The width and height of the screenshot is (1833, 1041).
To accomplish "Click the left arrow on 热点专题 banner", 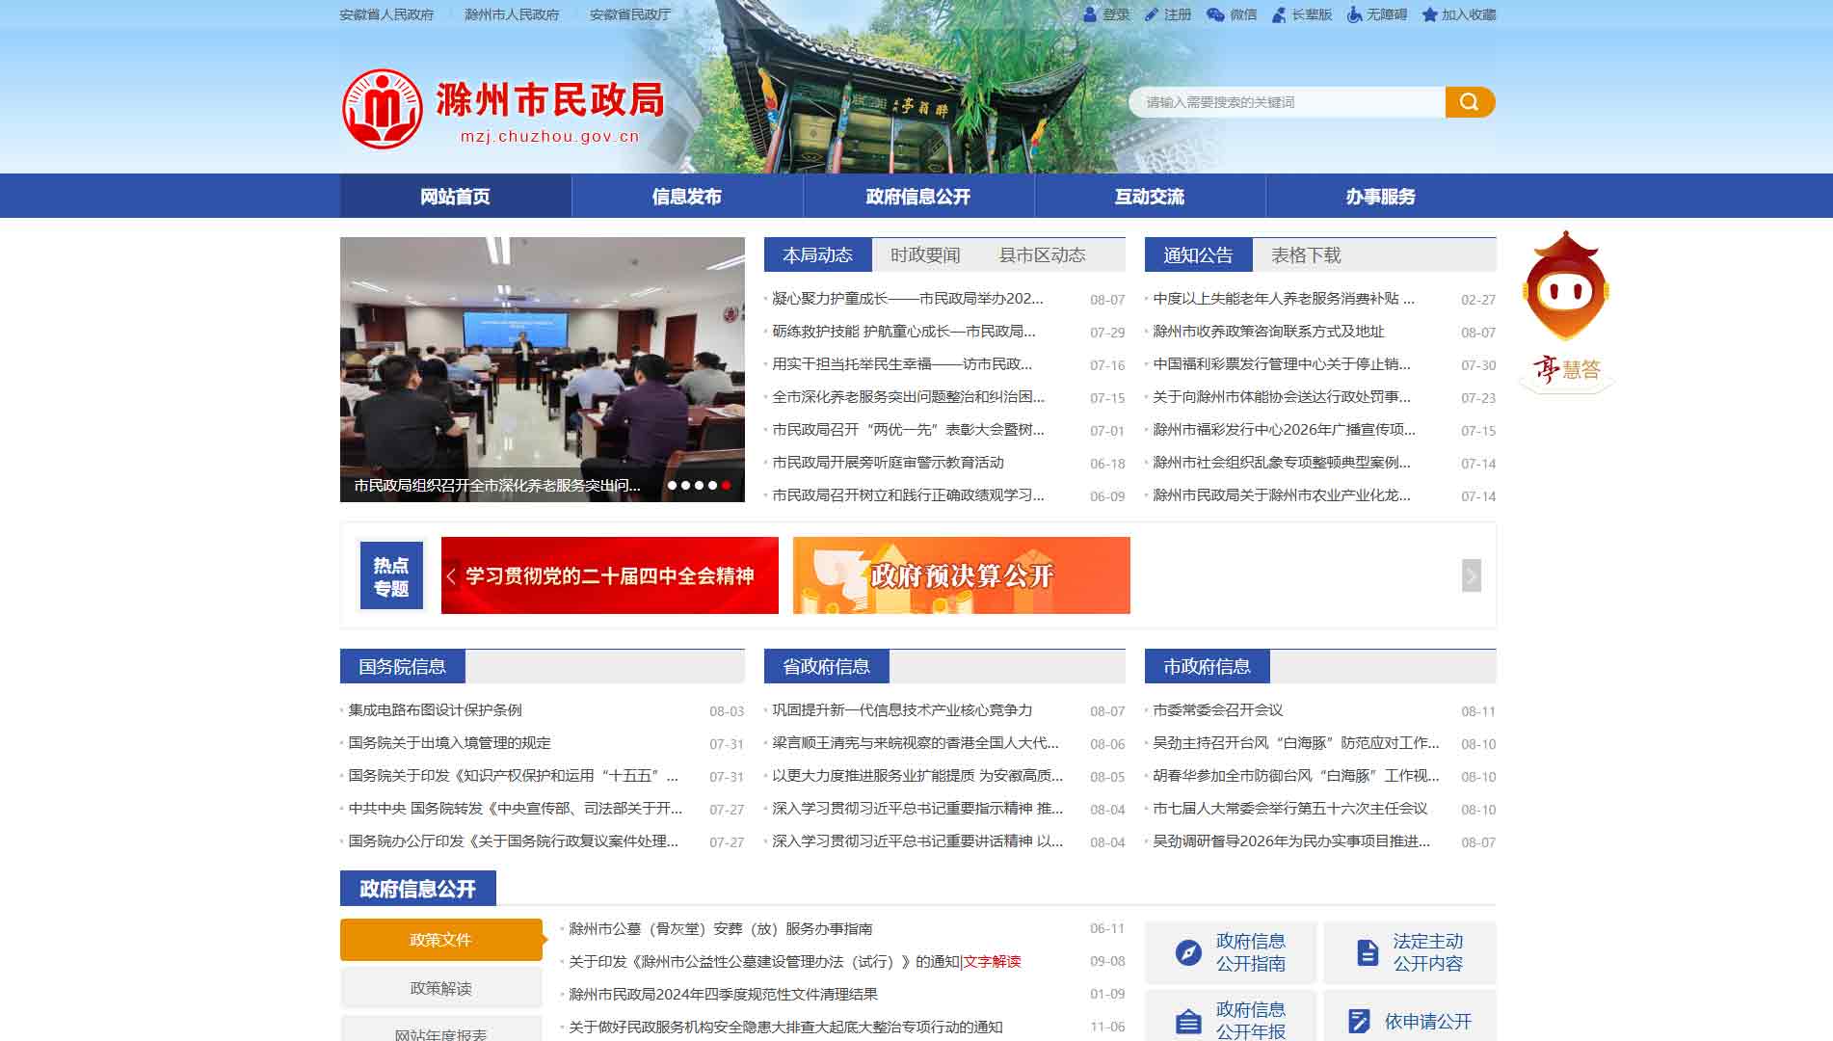I will [451, 576].
